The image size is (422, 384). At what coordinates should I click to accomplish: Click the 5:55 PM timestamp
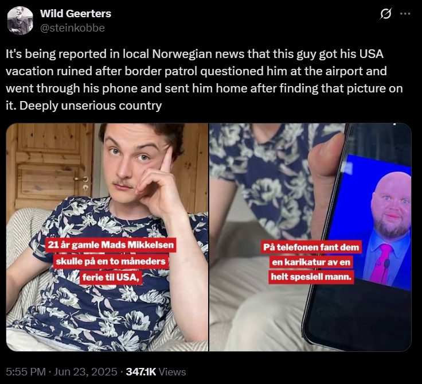[x=26, y=372]
